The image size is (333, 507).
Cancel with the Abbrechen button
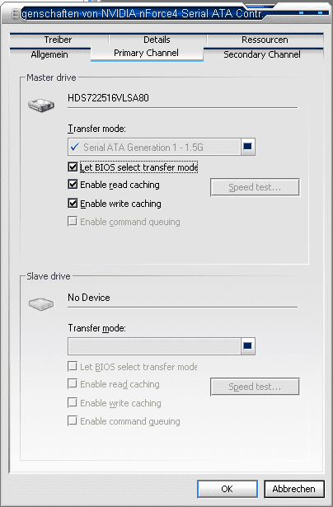pyautogui.click(x=294, y=489)
